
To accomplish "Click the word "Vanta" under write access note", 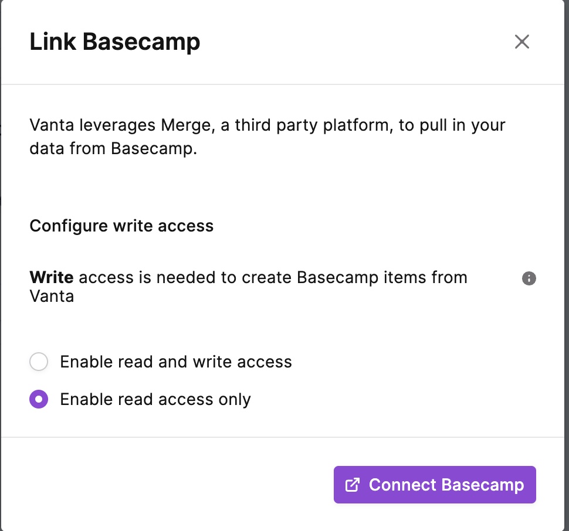I will [x=52, y=297].
